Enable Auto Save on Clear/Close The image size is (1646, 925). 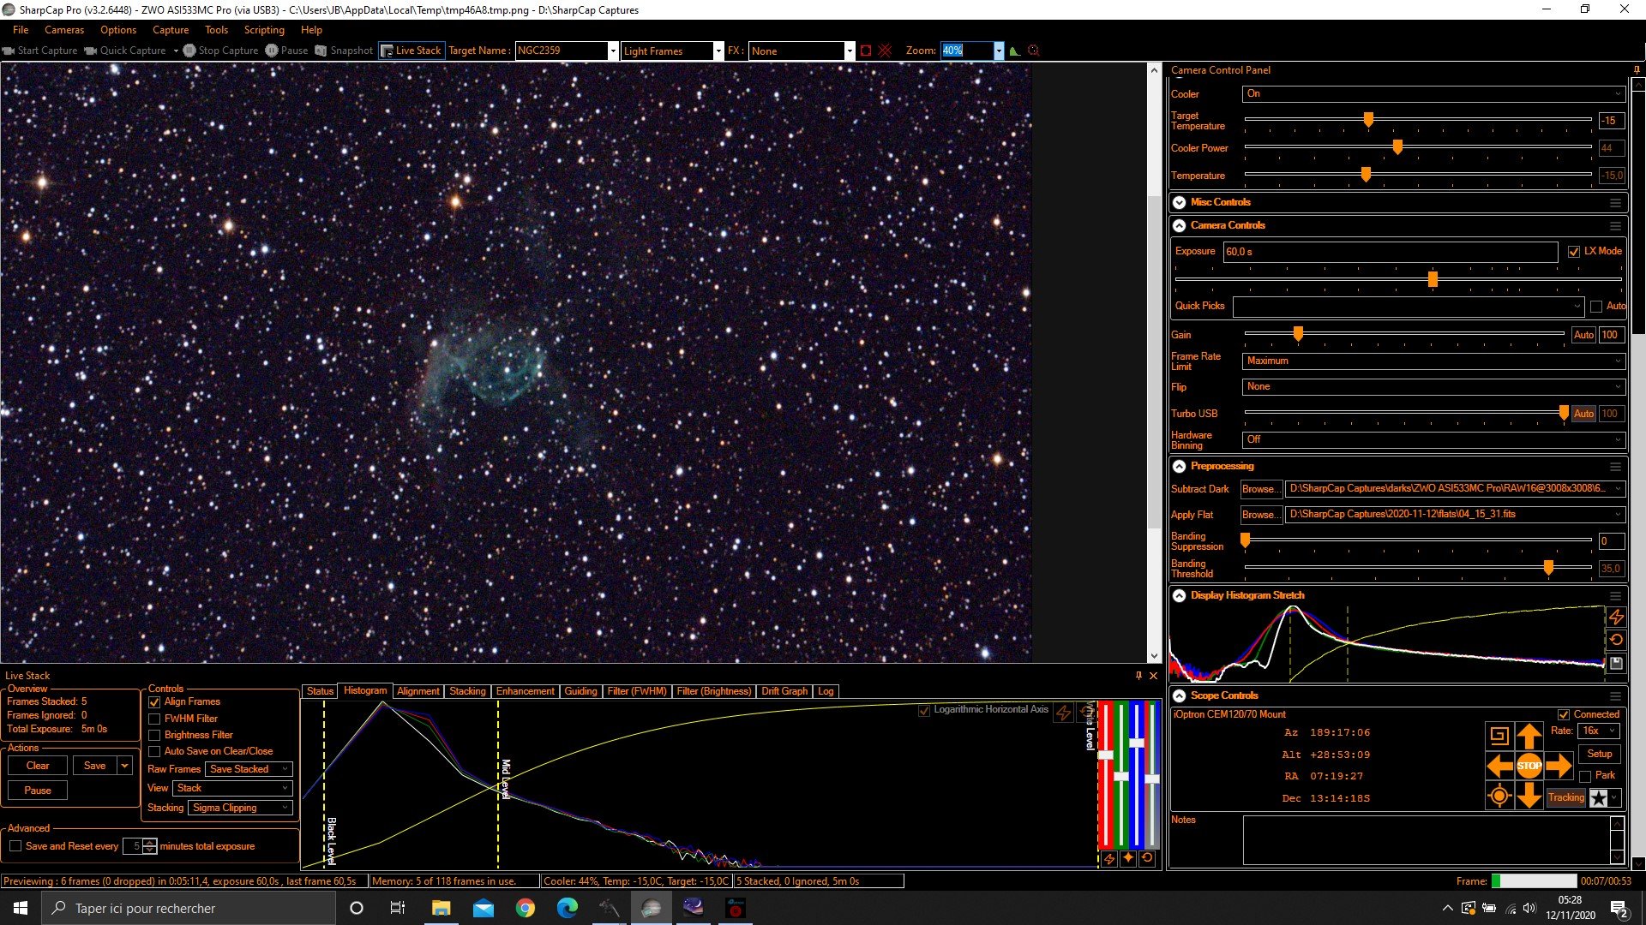[154, 752]
